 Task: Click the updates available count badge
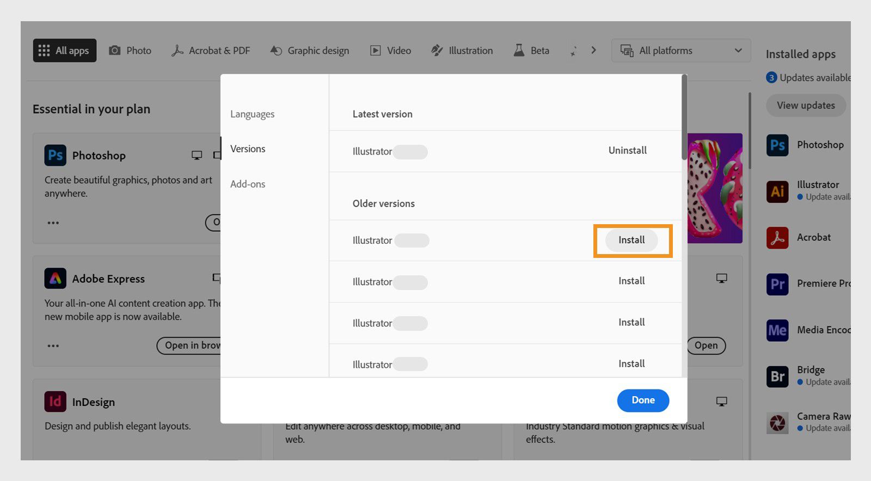[x=771, y=78]
